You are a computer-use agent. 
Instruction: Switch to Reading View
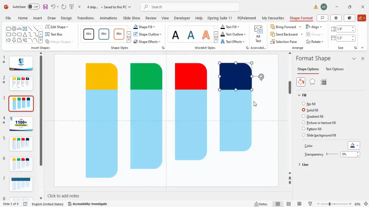click(300, 204)
